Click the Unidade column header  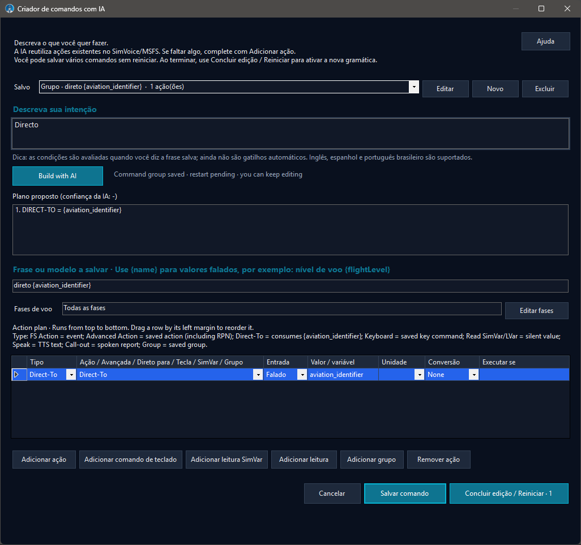(x=401, y=362)
